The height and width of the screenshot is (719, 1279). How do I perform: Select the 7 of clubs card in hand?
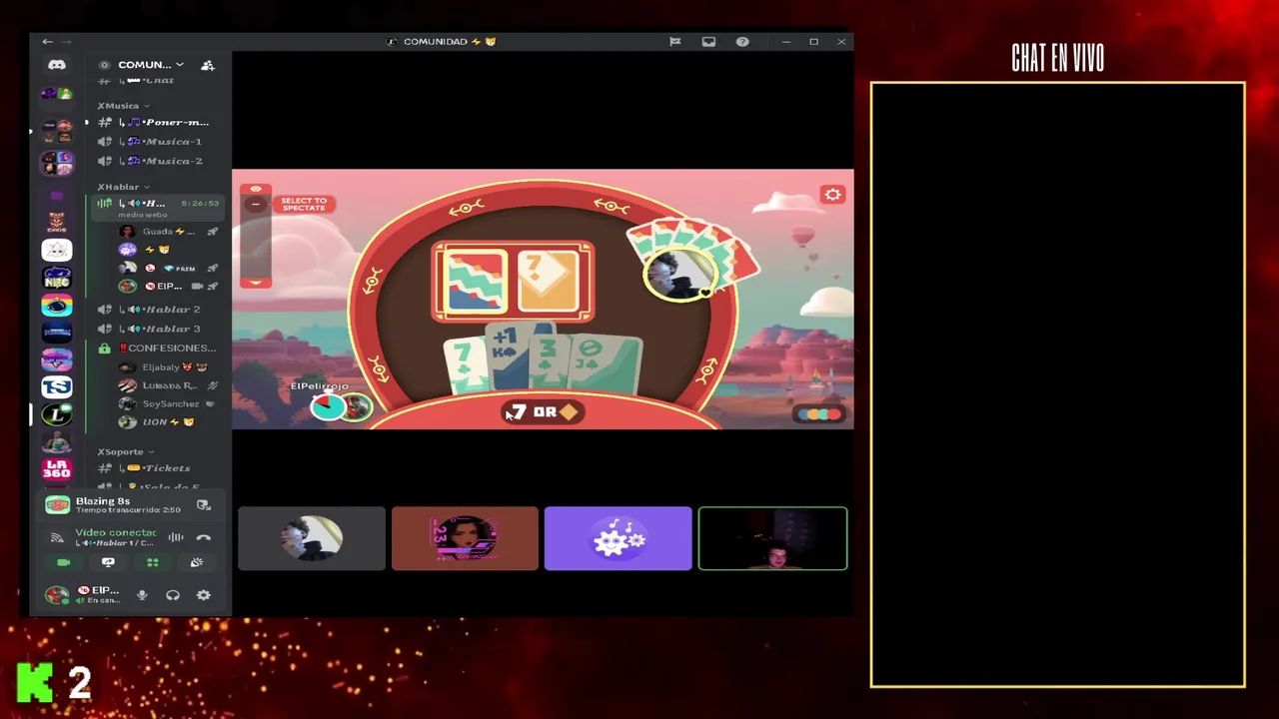click(465, 366)
